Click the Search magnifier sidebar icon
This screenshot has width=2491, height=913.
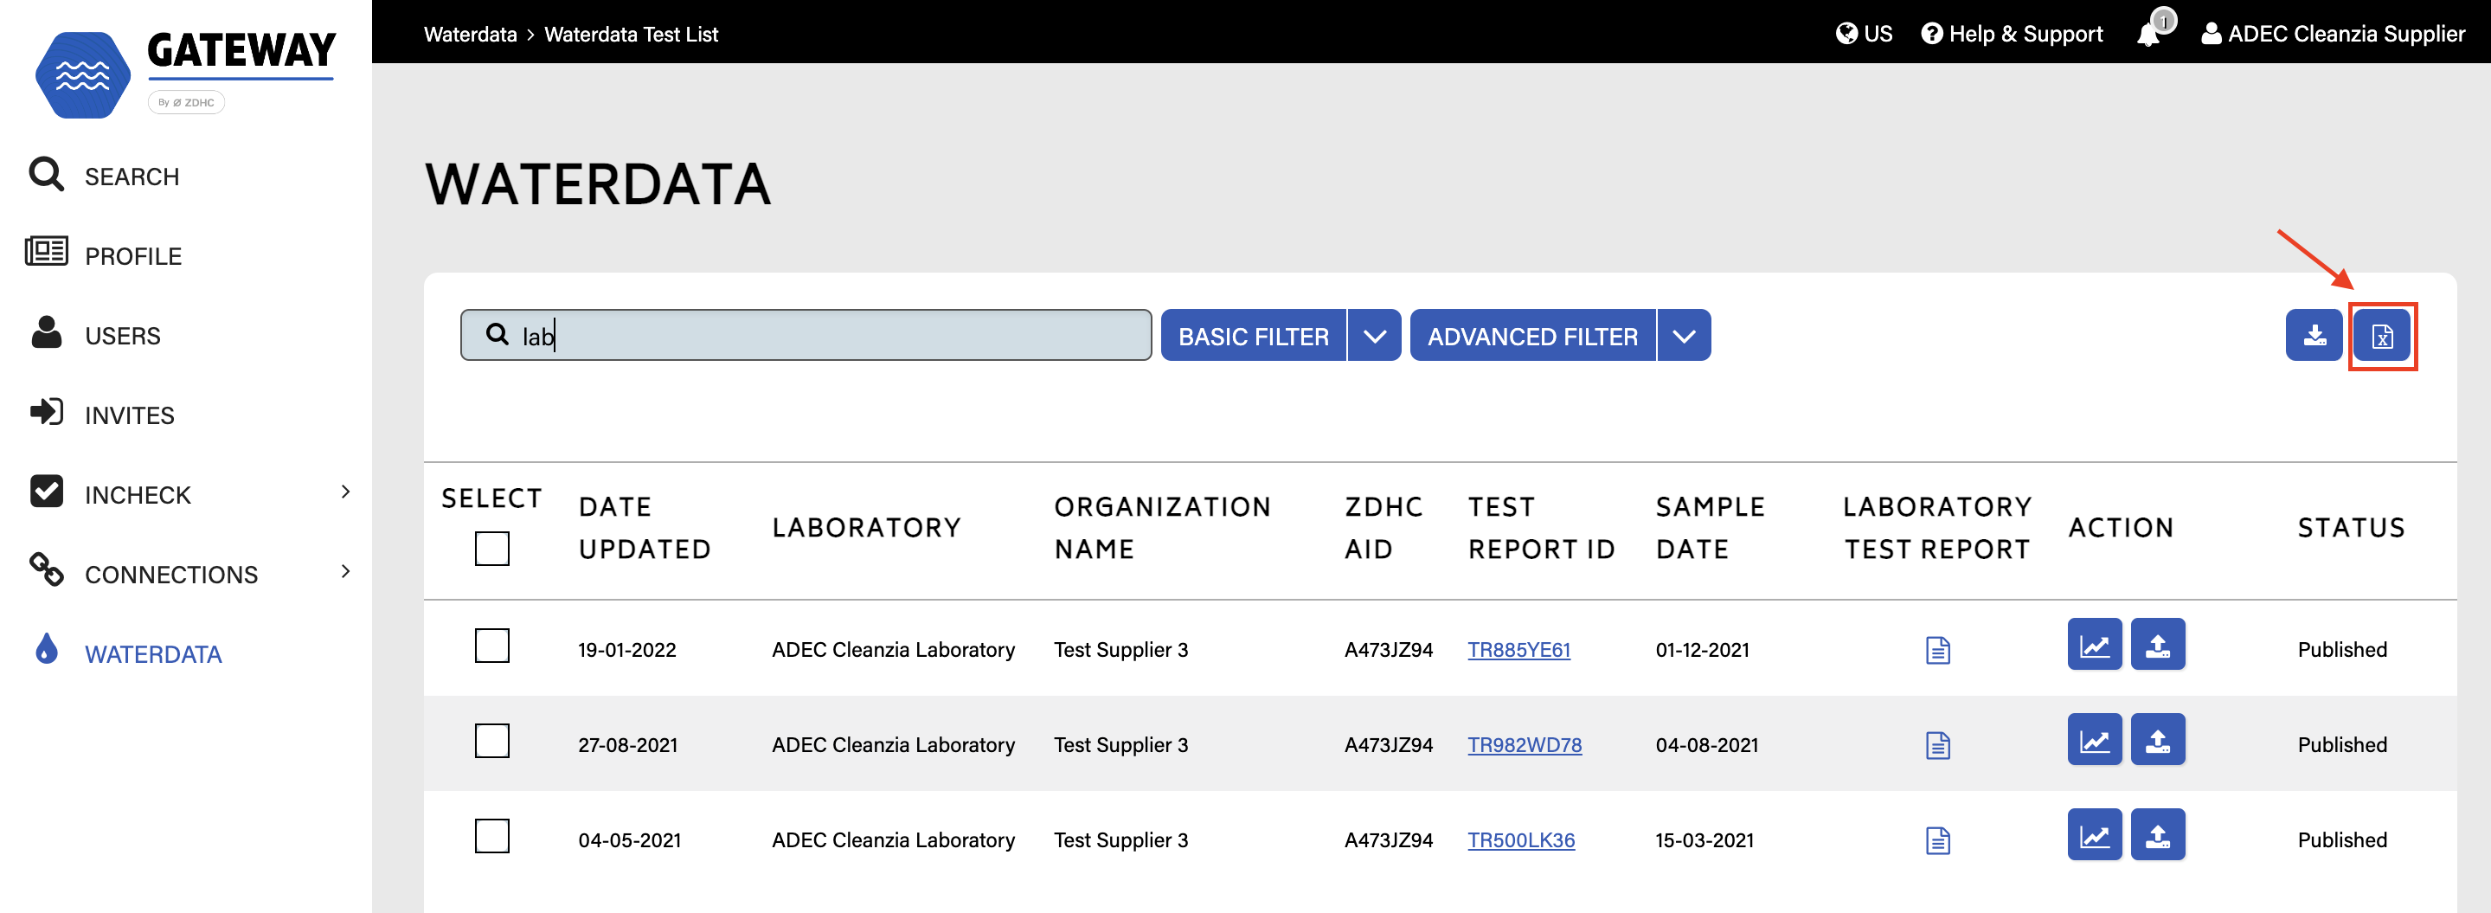point(47,174)
